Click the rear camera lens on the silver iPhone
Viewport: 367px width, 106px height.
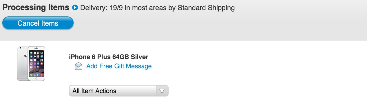click(x=20, y=48)
